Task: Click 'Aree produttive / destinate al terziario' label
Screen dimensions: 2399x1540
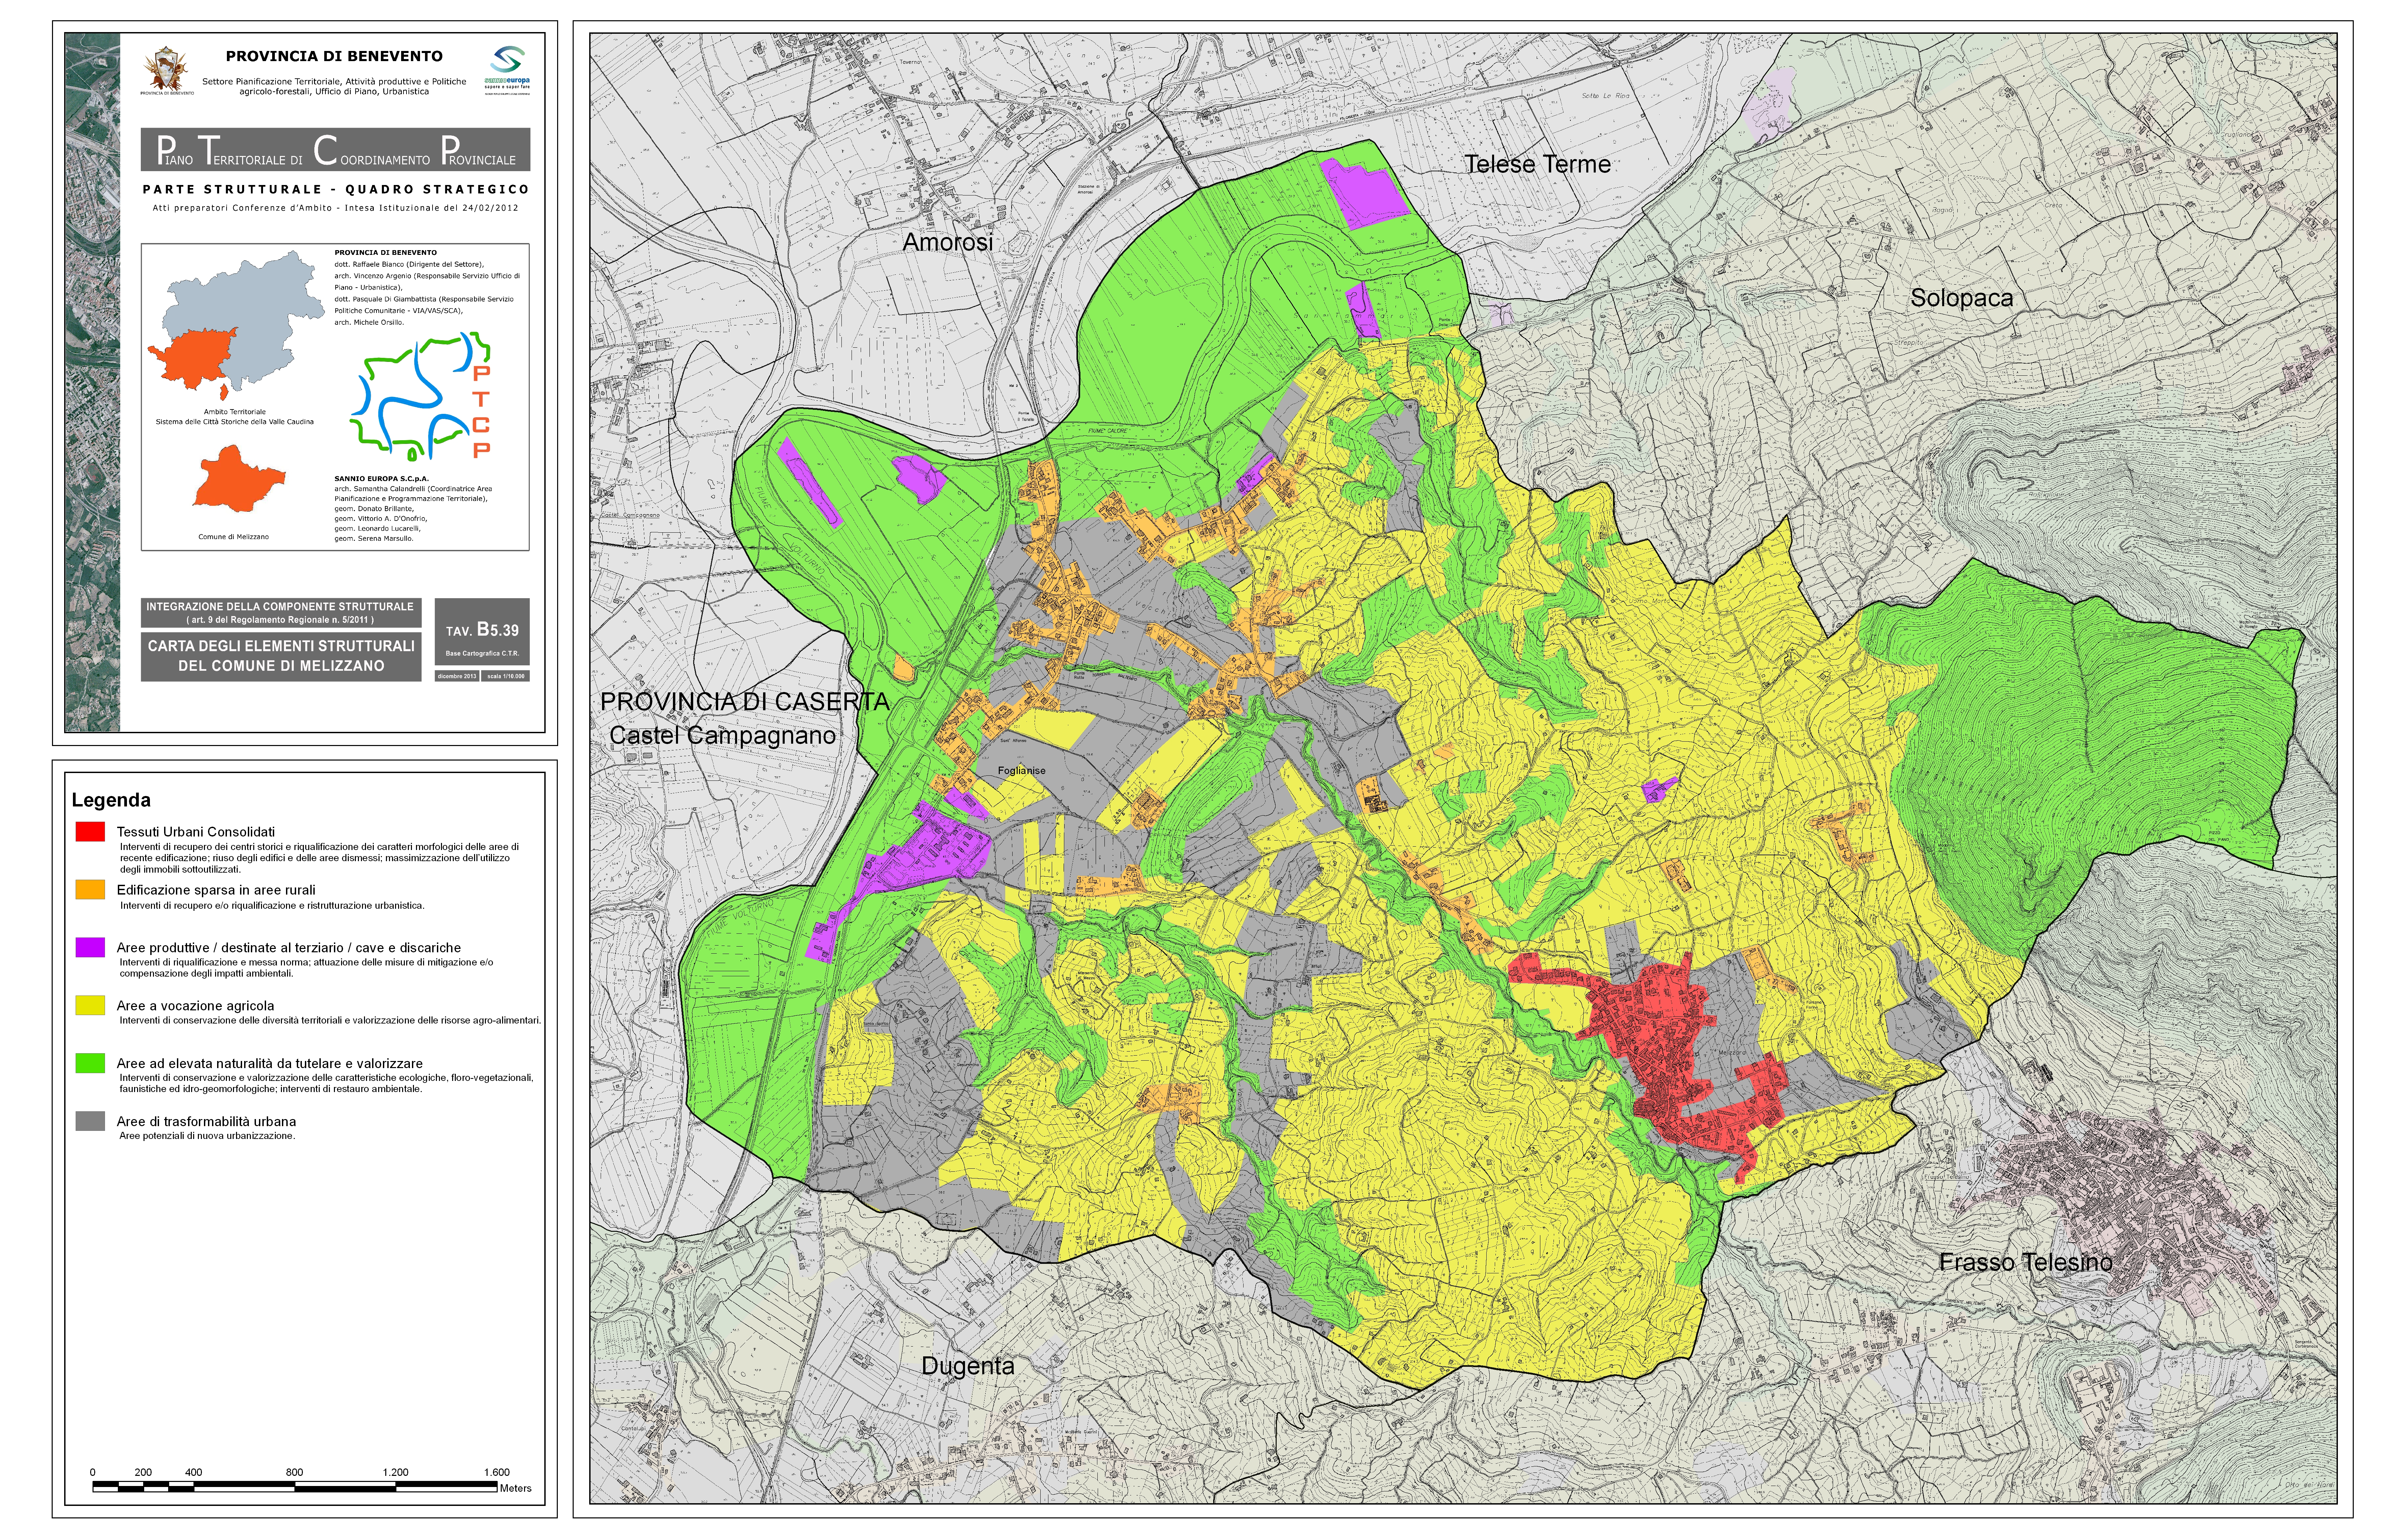Action: coord(289,948)
